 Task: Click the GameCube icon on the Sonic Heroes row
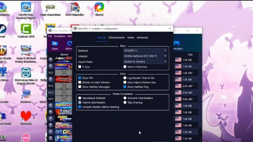tap(51, 112)
